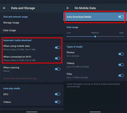Disable Videos up to 10.0 MB toggle

coord(121,65)
